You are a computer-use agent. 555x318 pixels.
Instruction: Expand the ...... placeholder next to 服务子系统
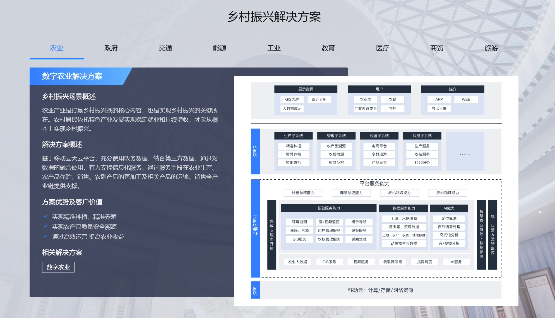tap(465, 154)
